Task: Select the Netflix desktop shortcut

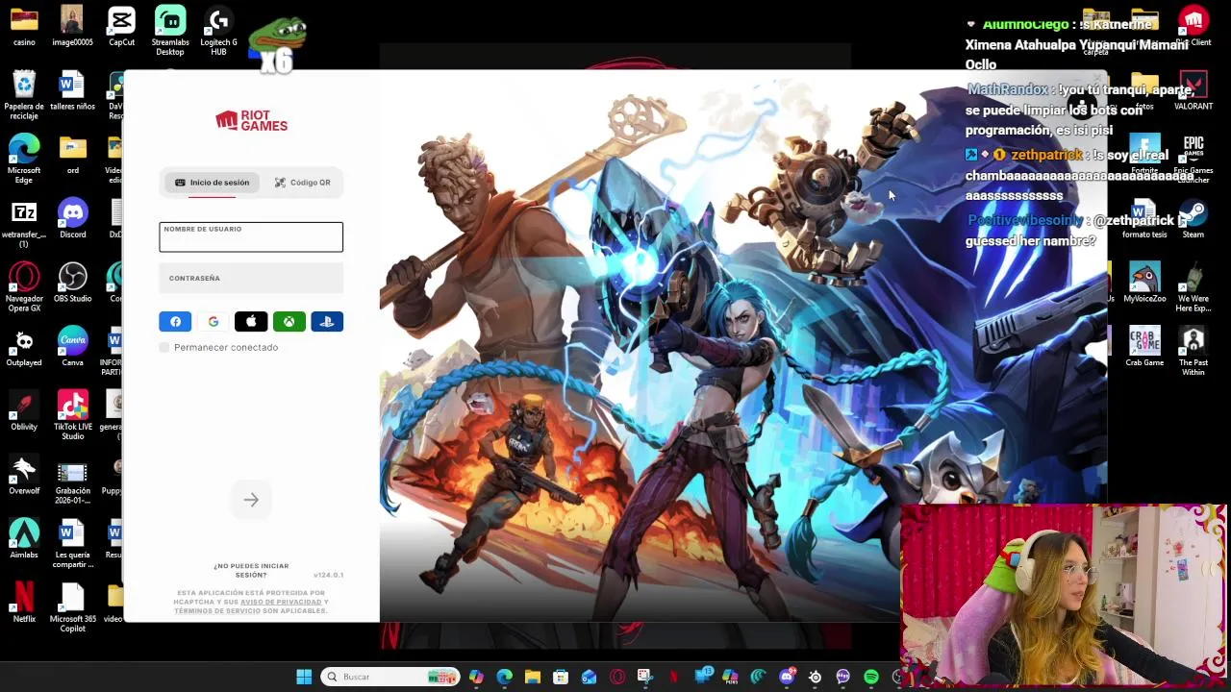Action: [x=24, y=604]
